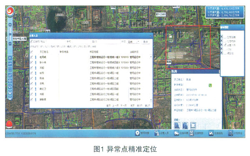Go to next page 下一页 link
The width and height of the screenshot is (250, 156).
coord(123,105)
